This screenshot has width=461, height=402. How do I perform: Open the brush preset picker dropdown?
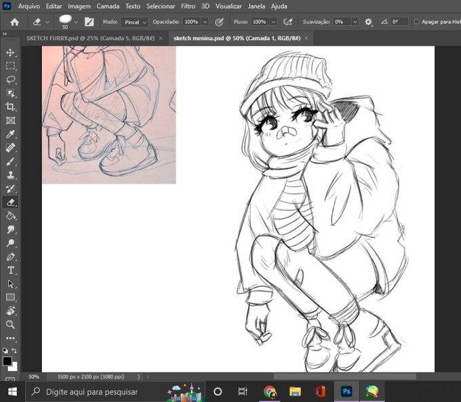[x=76, y=22]
